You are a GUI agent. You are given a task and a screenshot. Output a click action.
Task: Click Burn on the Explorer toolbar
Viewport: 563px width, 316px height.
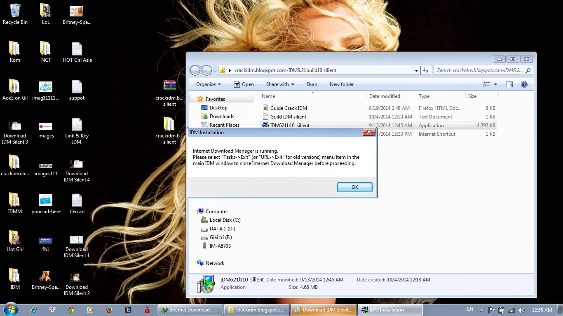tap(312, 84)
